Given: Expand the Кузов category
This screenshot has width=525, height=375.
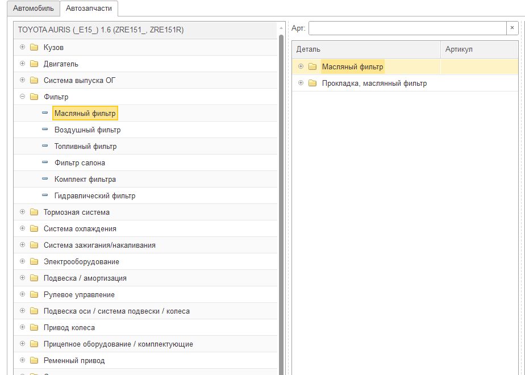Looking at the screenshot, I should [x=22, y=47].
